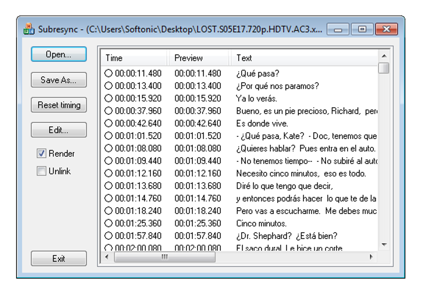This screenshot has height=297, width=423.
Task: Click Preview time 00:00:11.480
Action: [198, 73]
